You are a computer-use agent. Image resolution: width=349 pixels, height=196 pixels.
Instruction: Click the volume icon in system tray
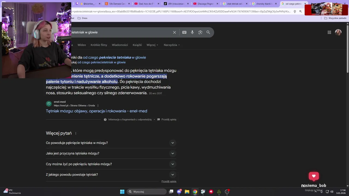tap(332, 192)
